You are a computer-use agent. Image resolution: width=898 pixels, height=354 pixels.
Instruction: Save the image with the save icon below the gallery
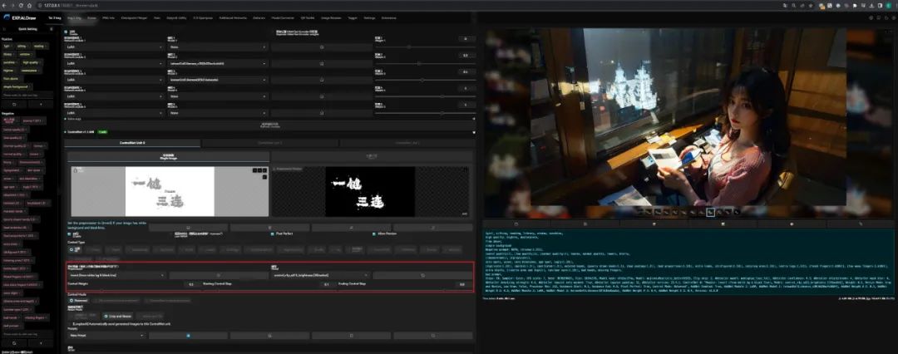tap(585, 224)
